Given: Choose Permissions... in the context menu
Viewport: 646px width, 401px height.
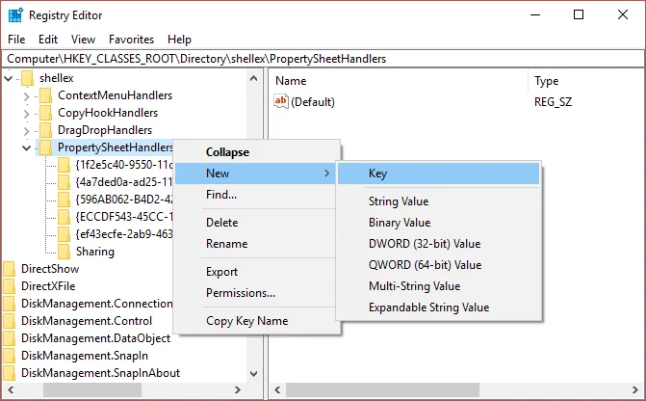Looking at the screenshot, I should pos(257,293).
